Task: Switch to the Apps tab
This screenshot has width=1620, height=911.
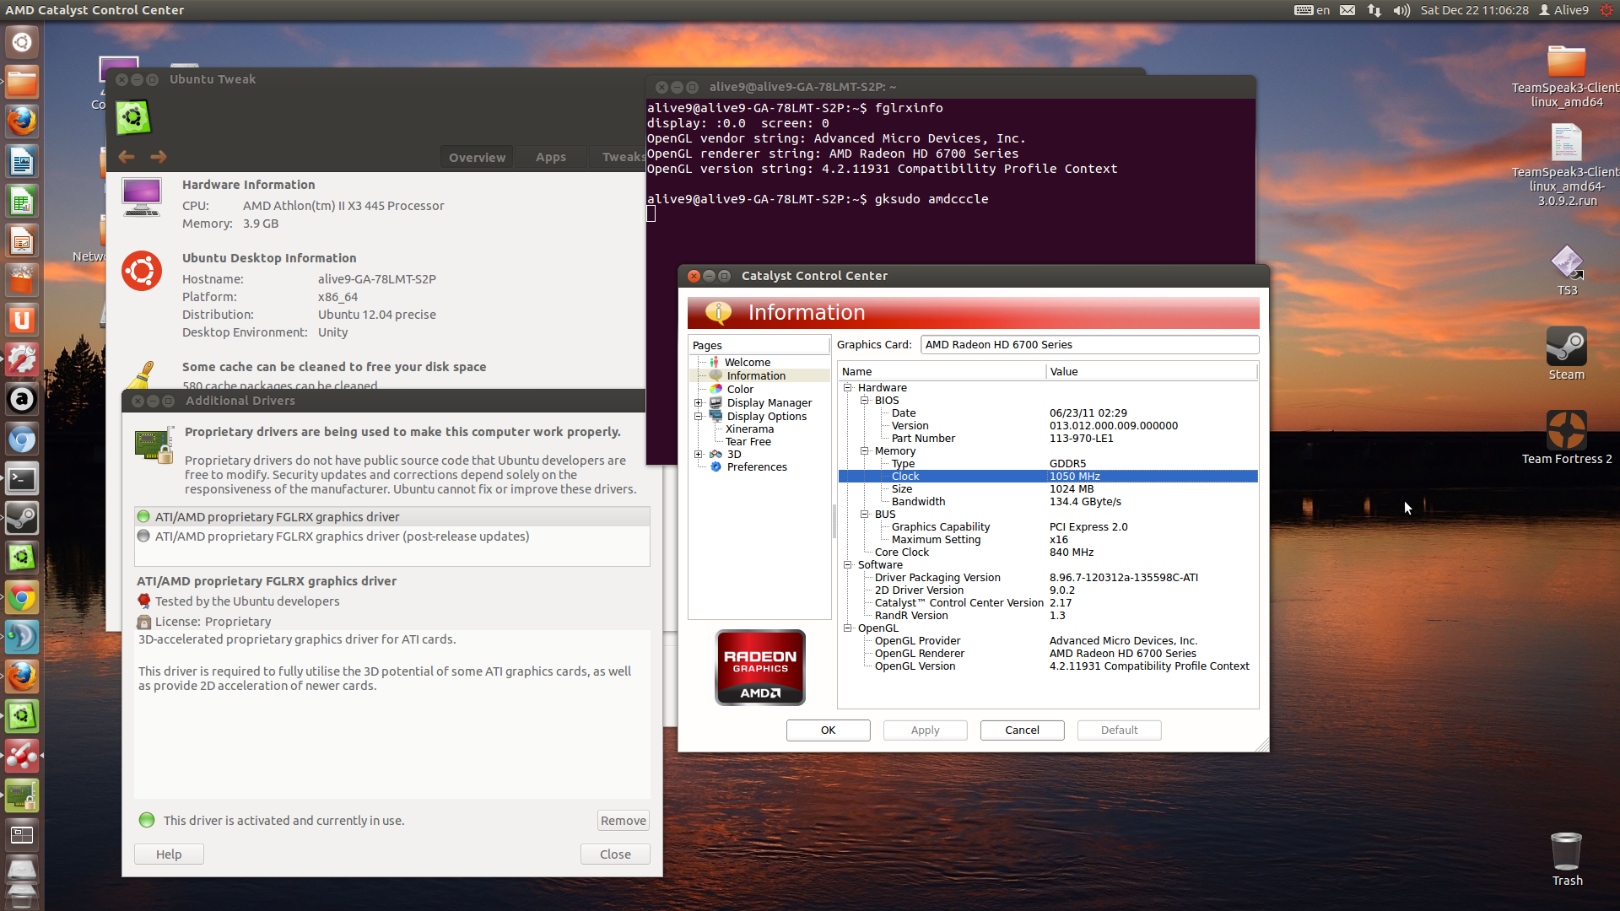Action: coord(550,158)
